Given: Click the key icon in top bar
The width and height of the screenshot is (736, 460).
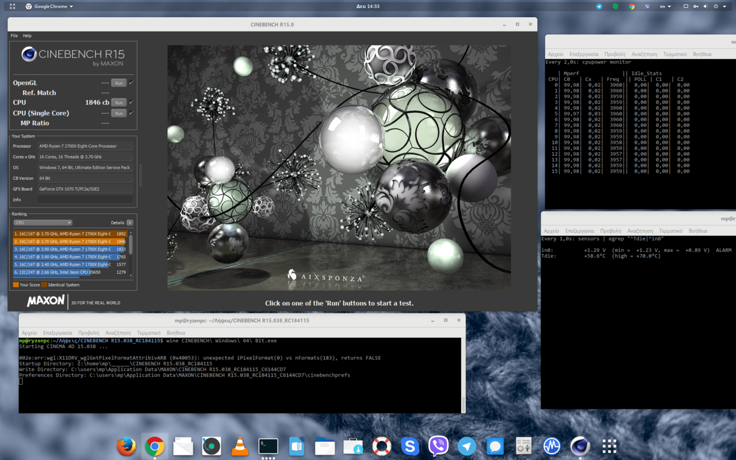Looking at the screenshot, I should (696, 6).
